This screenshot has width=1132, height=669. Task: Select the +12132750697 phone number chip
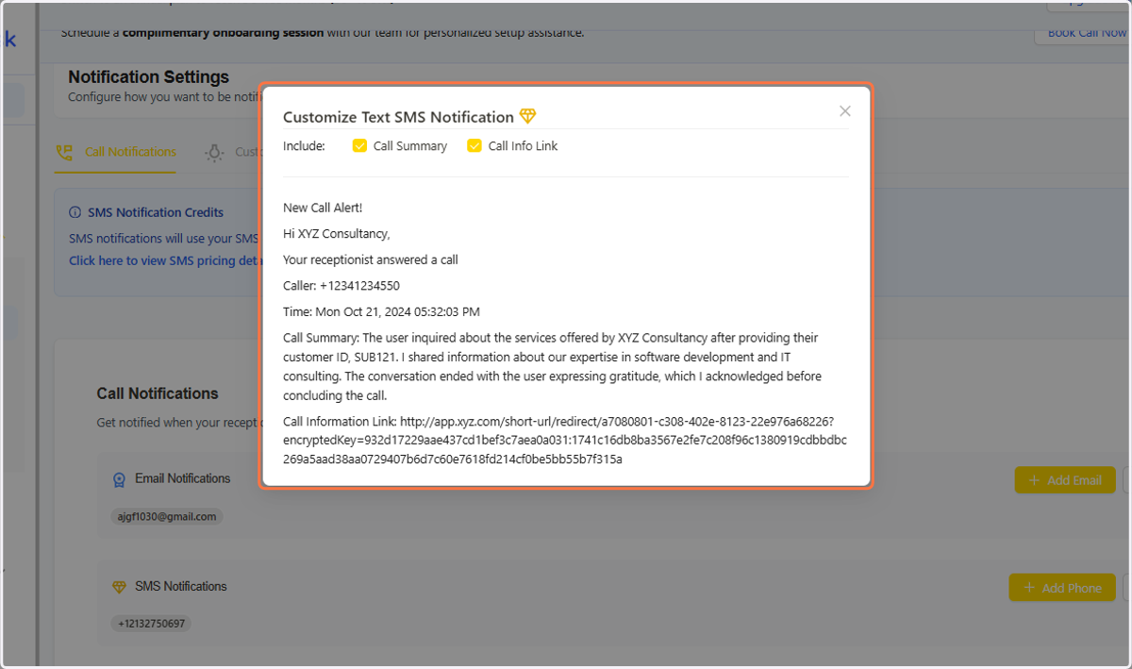(152, 624)
